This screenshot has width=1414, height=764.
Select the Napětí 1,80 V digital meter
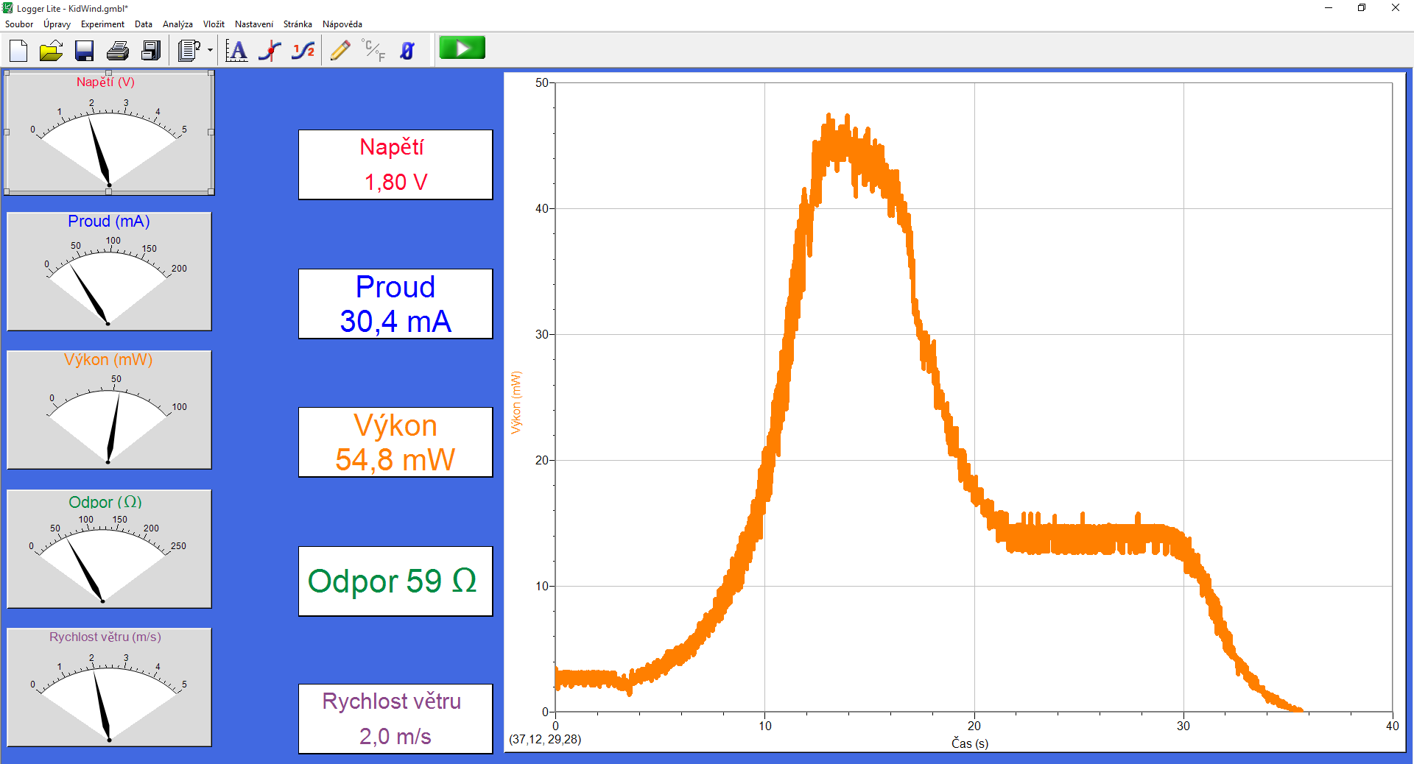click(395, 164)
